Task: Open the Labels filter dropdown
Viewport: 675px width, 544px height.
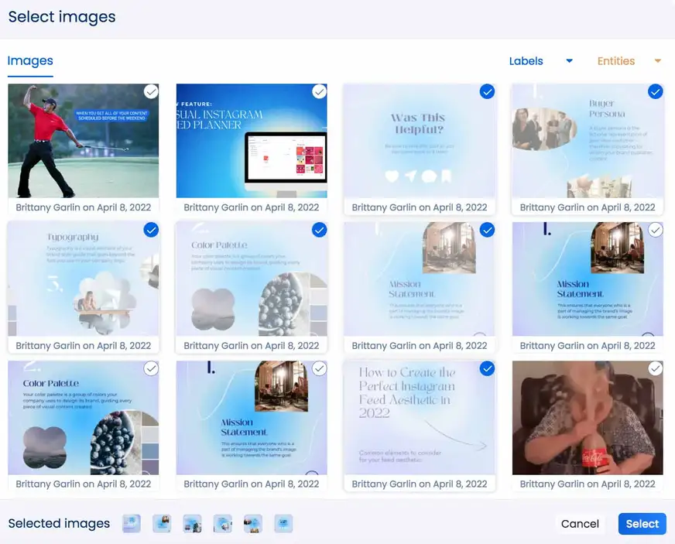Action: (x=526, y=60)
